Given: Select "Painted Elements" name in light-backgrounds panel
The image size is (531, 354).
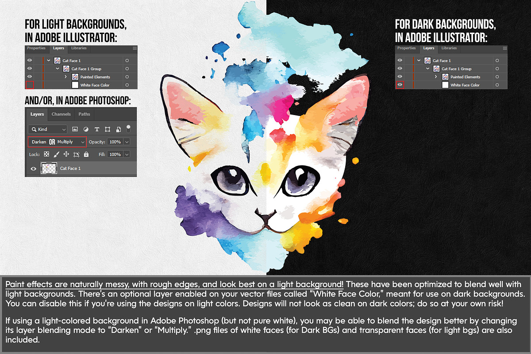Looking at the screenshot, I should pos(95,77).
